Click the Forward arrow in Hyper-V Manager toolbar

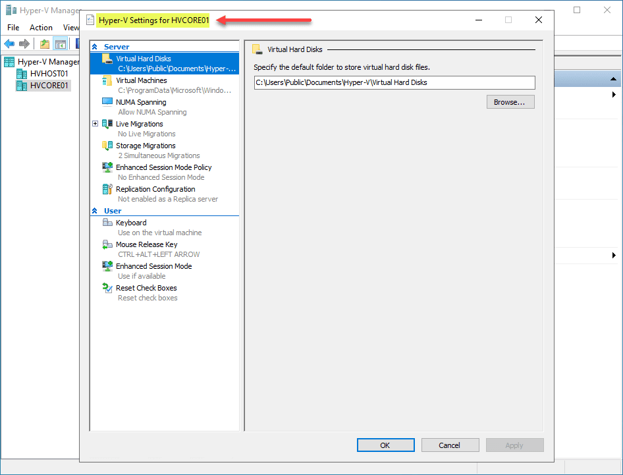click(24, 43)
